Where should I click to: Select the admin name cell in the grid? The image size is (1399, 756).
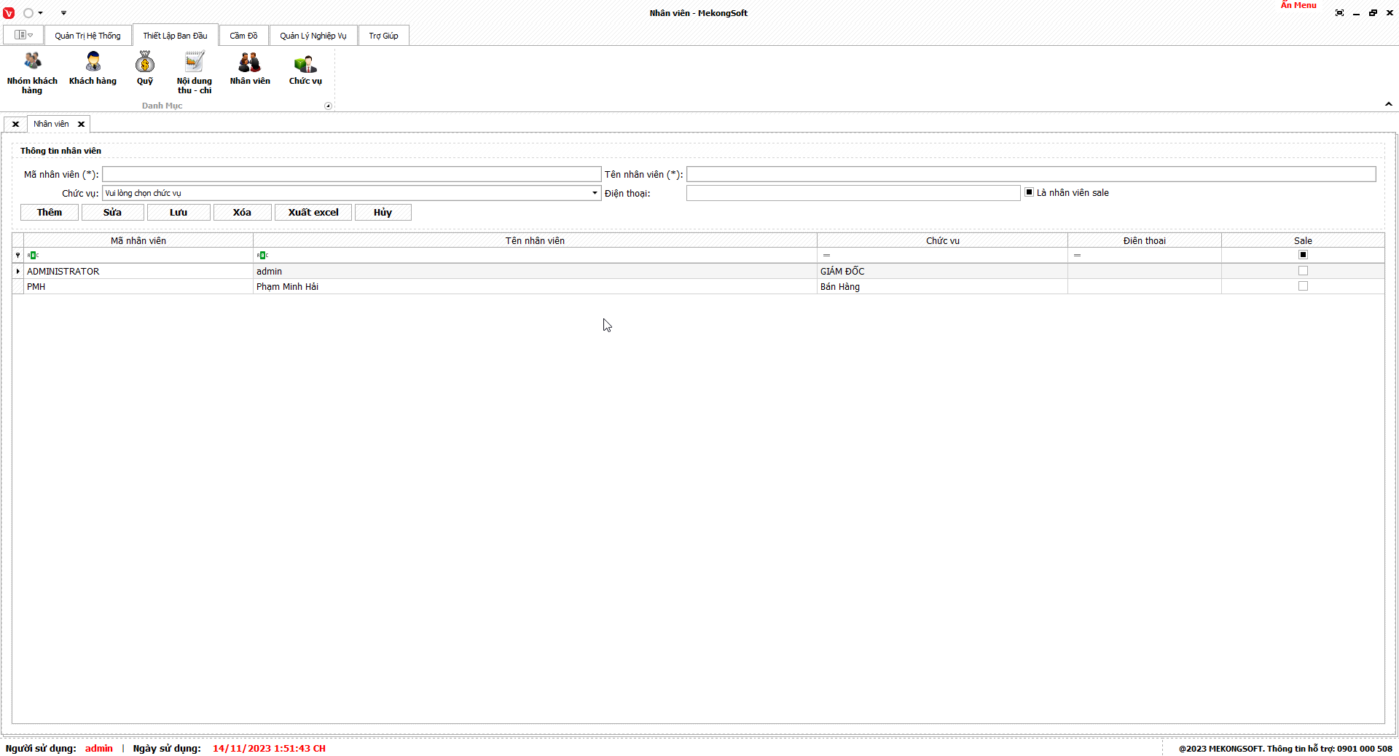tap(535, 271)
